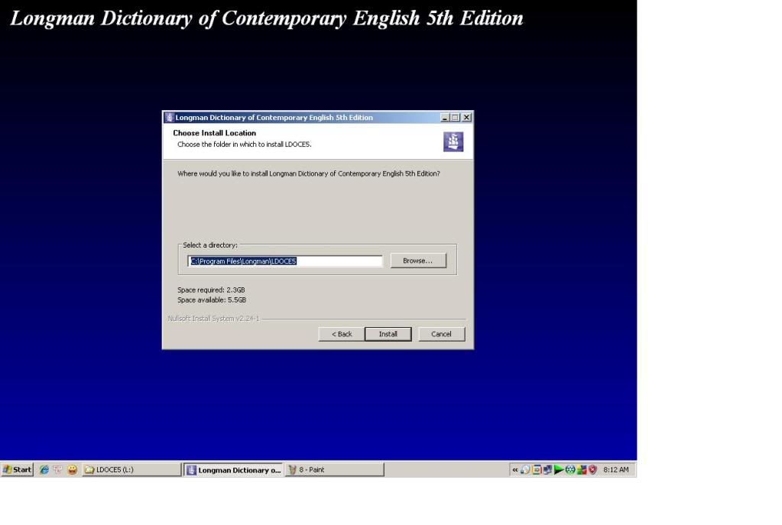Focus the install directory path field
782x525 pixels.
(x=285, y=261)
